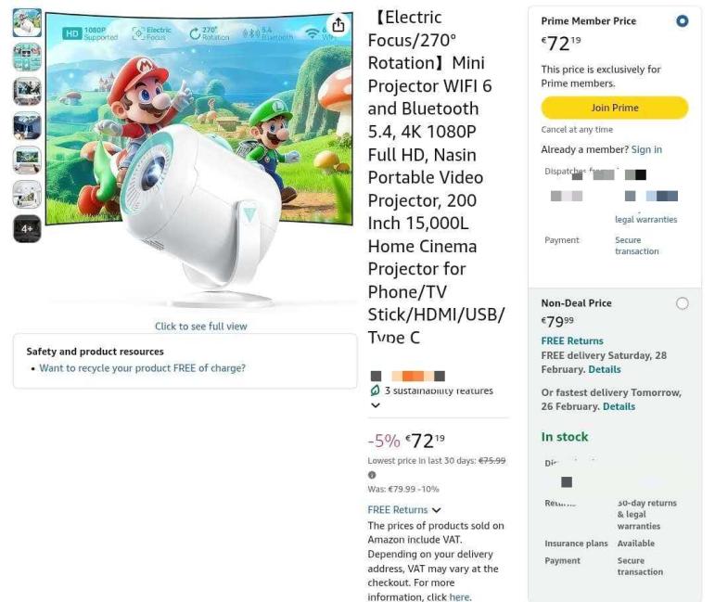Click Details next to Saturday delivery

[x=605, y=369]
